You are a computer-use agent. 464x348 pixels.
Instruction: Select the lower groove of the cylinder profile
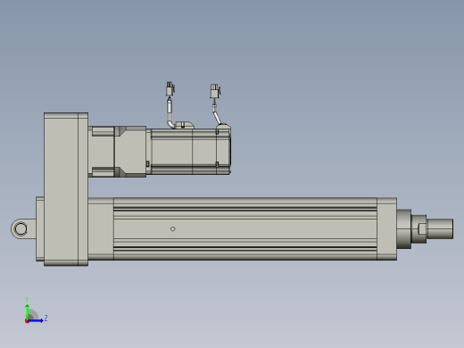pyautogui.click(x=245, y=248)
